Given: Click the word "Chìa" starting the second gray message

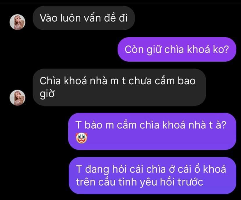Looking at the screenshot, I should pyautogui.click(x=50, y=81).
